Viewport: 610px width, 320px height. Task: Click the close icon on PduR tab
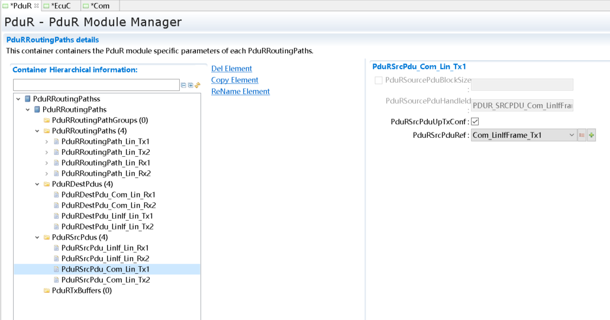point(37,5)
